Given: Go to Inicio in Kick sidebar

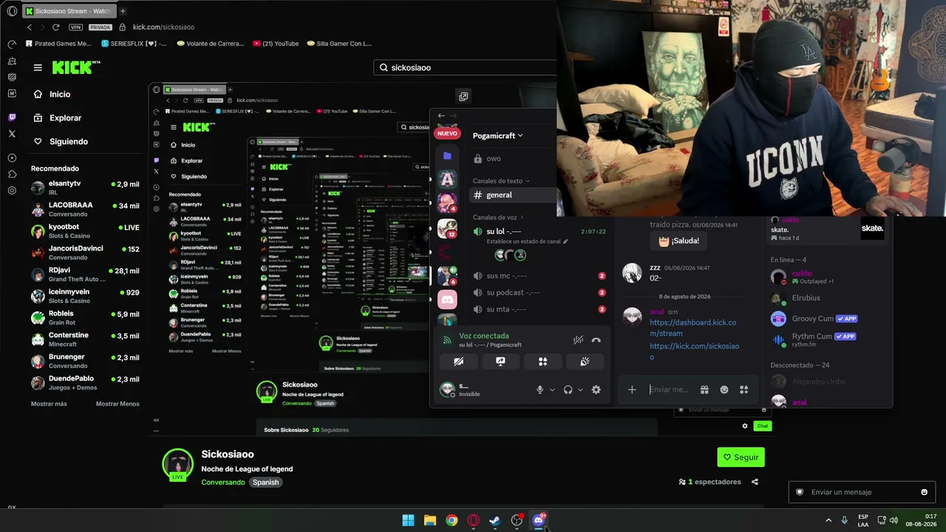Looking at the screenshot, I should pyautogui.click(x=52, y=95).
